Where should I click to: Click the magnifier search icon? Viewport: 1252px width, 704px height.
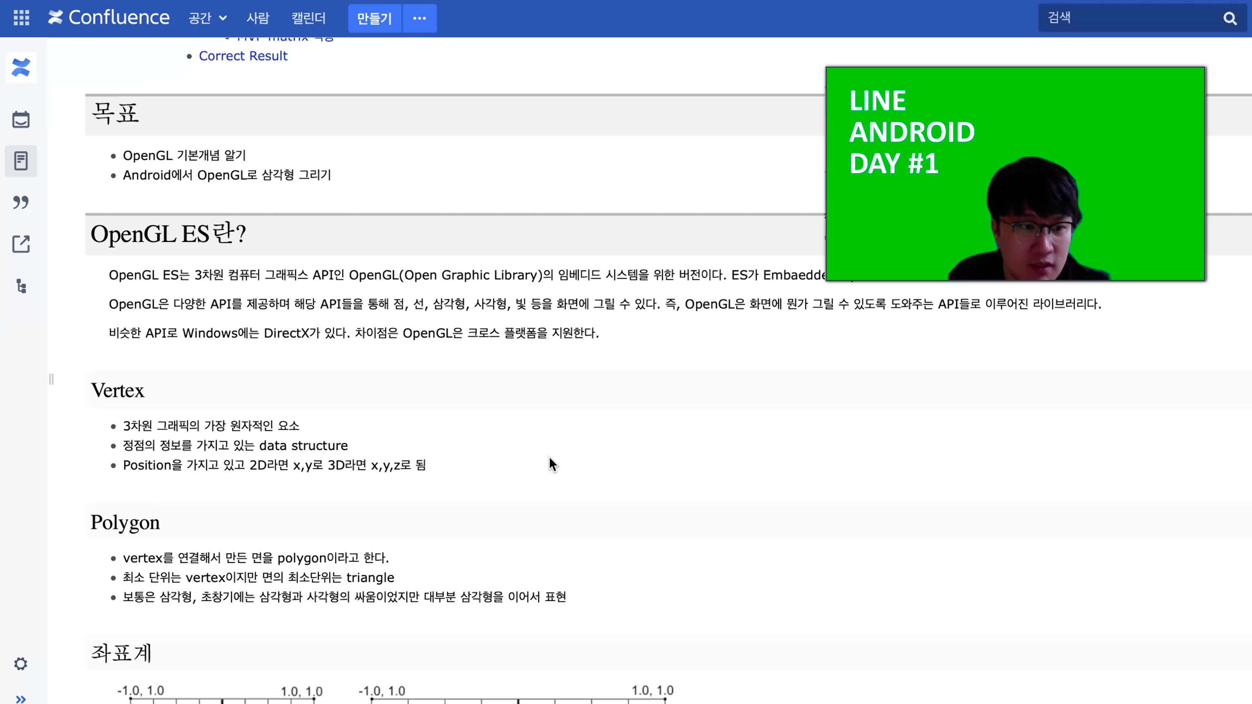[1230, 19]
